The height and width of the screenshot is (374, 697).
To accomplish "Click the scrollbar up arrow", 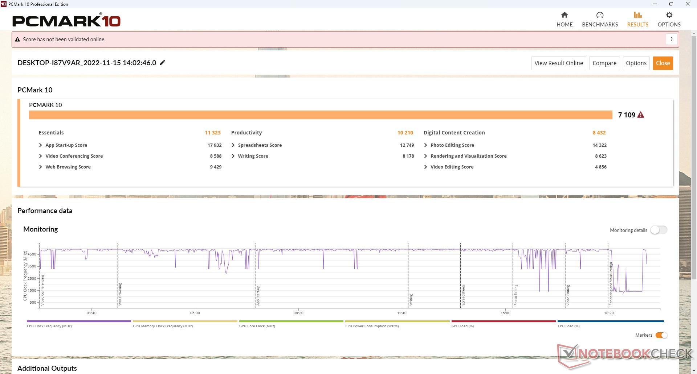I will (x=694, y=33).
